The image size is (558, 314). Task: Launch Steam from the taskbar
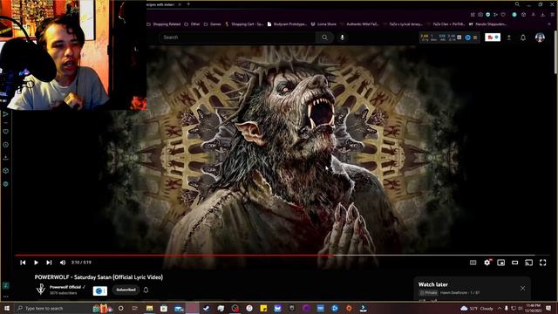click(x=207, y=308)
